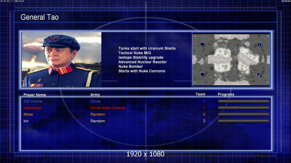The image size is (291, 163).
Task: Click the 08:14:54 clock readout
Action: pos(19,1)
